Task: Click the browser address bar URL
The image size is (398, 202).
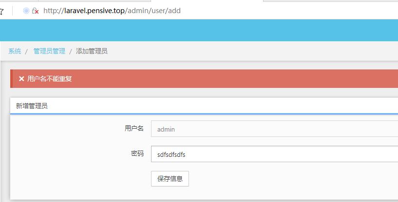Action: 112,10
